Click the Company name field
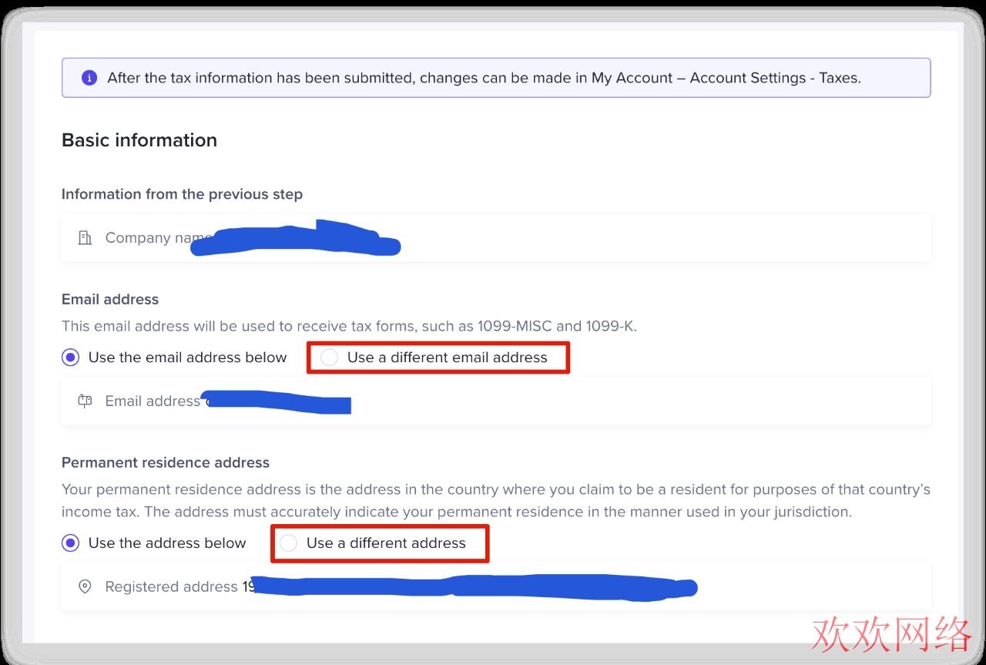The image size is (986, 665). (x=496, y=238)
